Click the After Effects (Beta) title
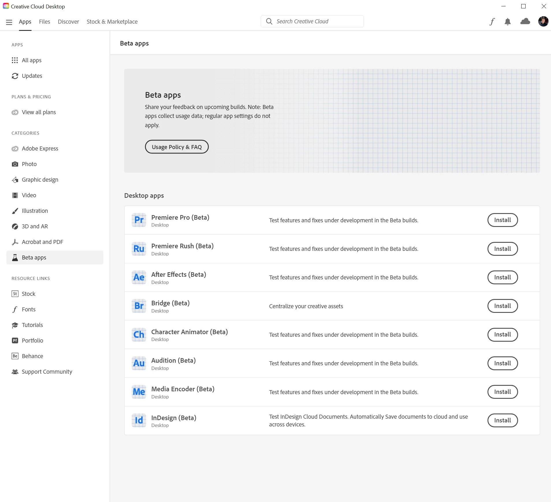This screenshot has width=551, height=502. [179, 274]
